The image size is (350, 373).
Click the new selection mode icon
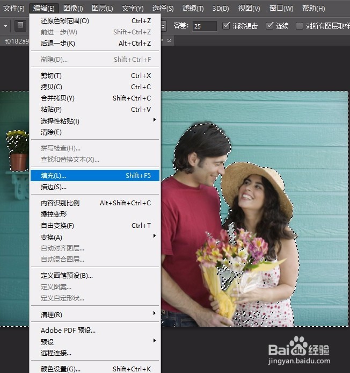(20, 25)
